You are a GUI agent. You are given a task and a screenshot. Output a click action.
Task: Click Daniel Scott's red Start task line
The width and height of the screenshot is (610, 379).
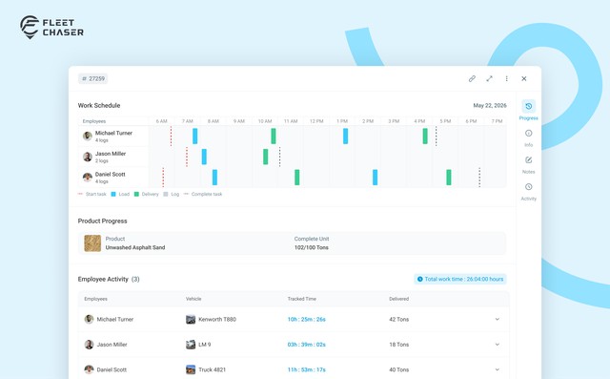tap(163, 178)
